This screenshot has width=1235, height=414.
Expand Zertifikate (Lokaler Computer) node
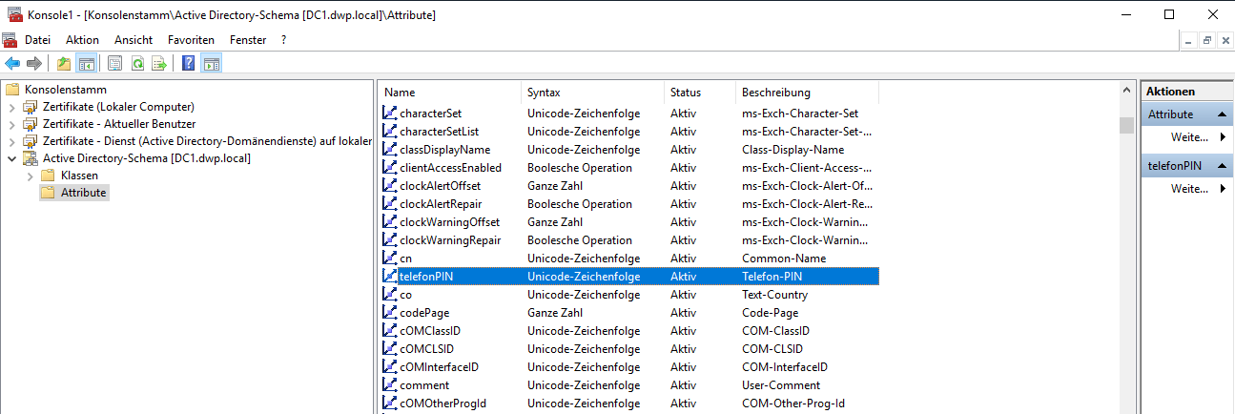click(11, 107)
